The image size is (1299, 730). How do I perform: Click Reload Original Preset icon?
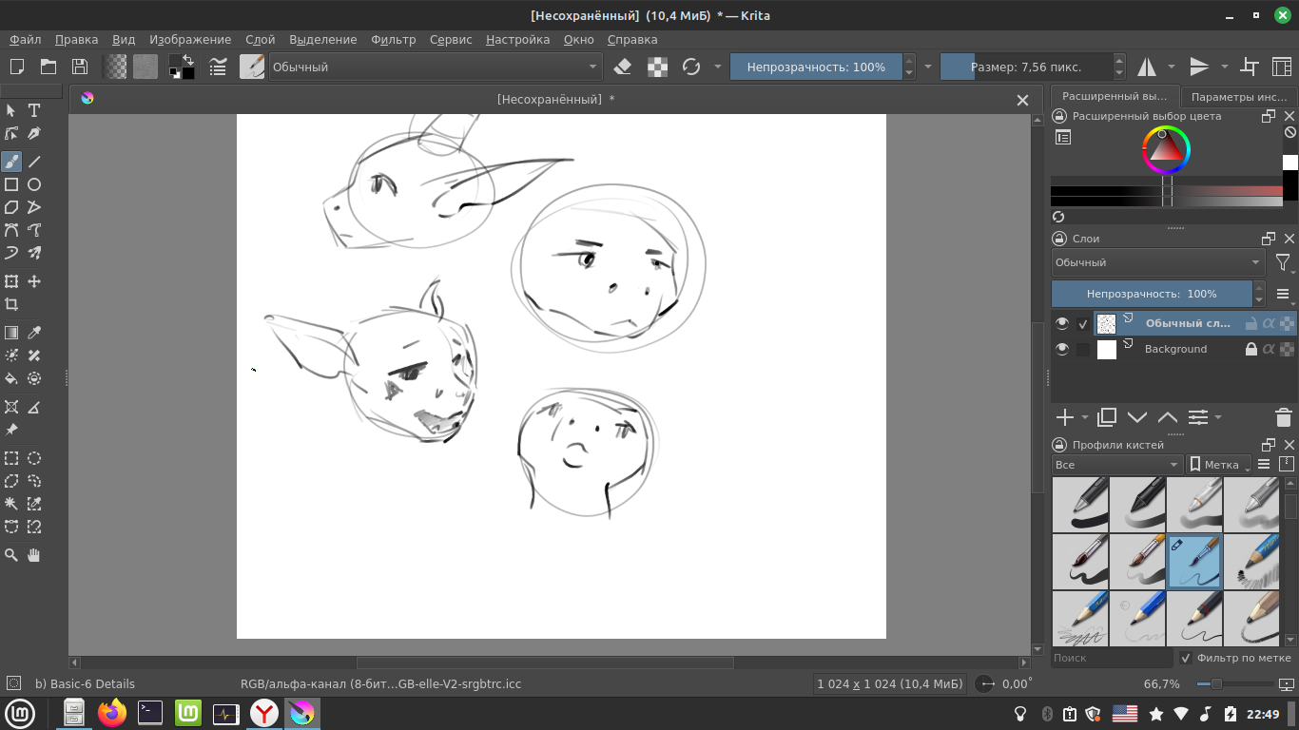691,67
